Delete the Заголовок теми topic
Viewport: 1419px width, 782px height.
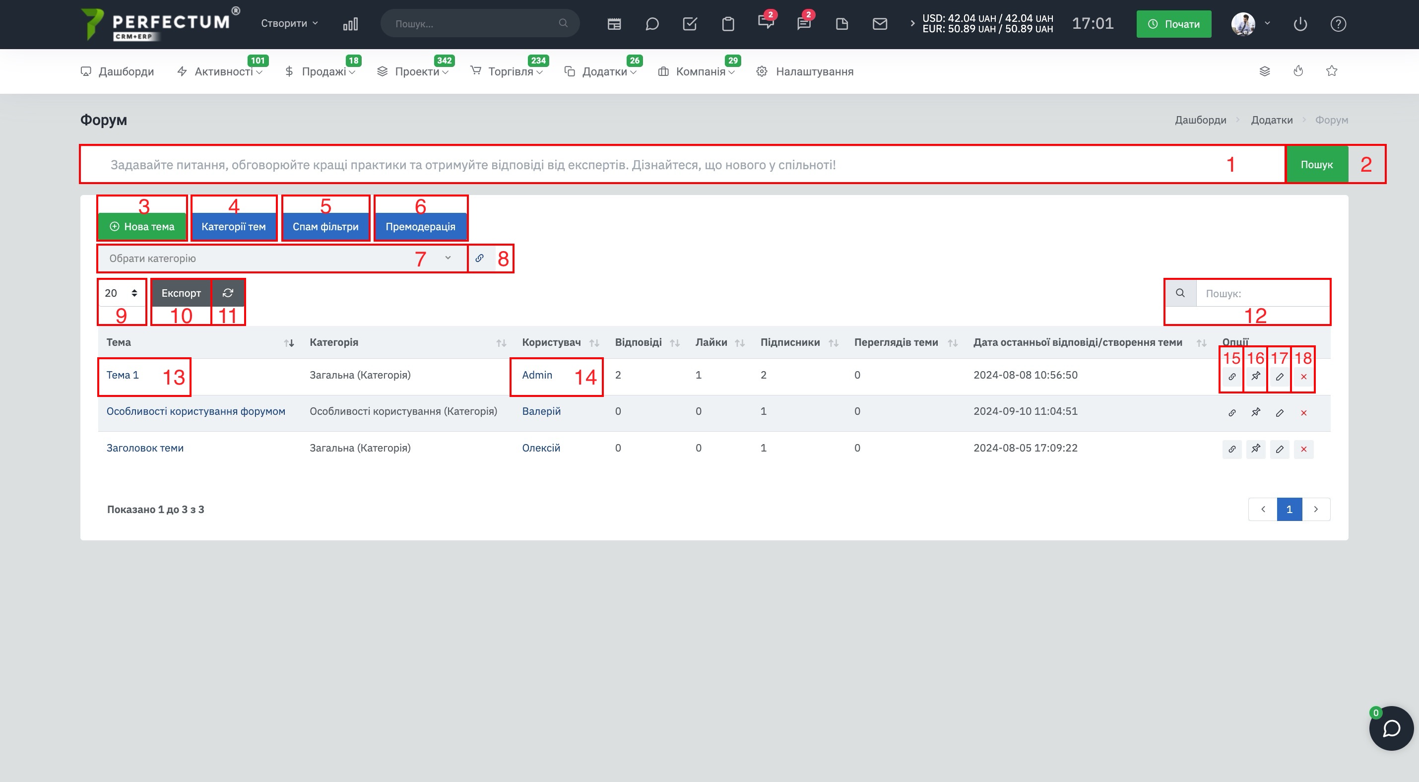pos(1303,450)
